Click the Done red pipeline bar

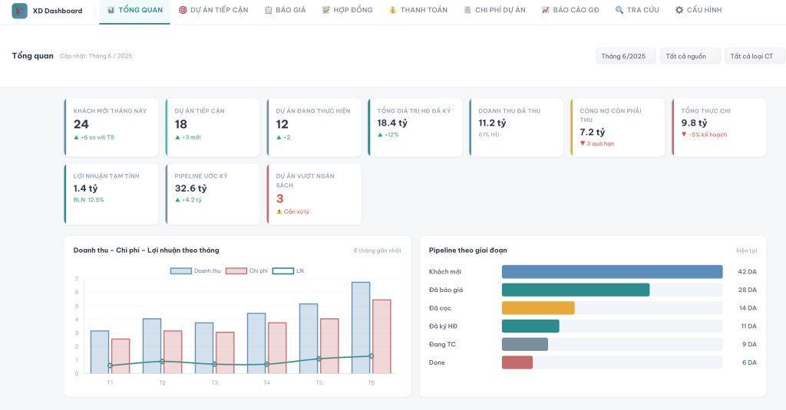coord(517,362)
